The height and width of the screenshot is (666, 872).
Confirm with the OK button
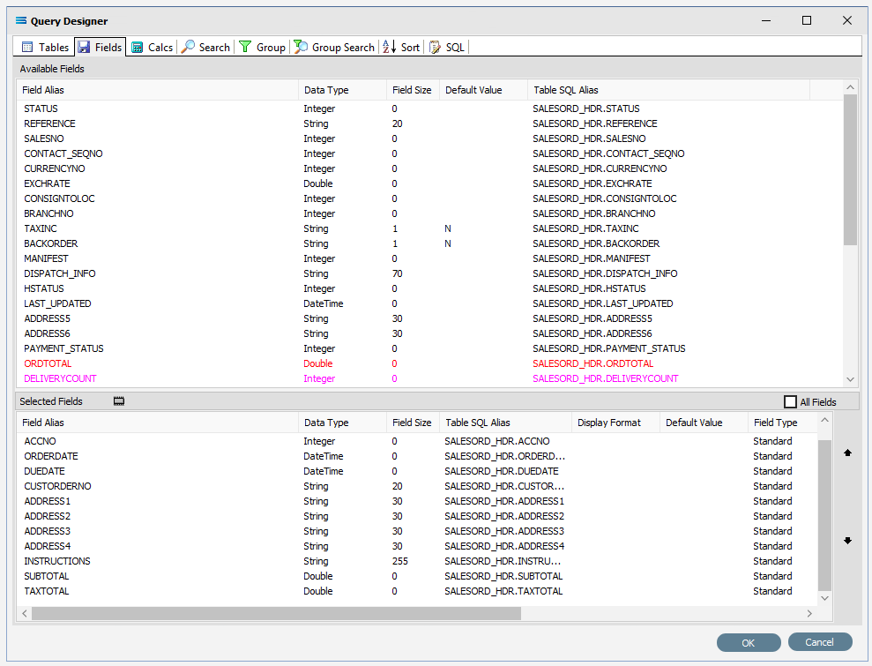[749, 643]
